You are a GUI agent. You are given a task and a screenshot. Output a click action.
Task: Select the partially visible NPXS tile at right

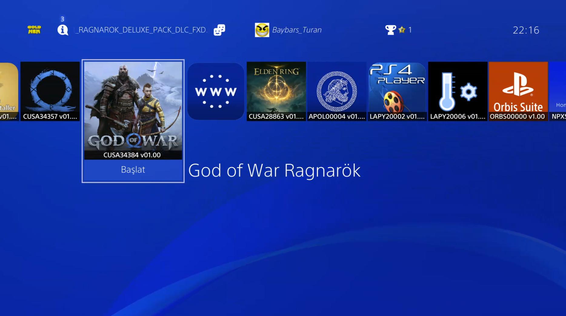pyautogui.click(x=558, y=91)
